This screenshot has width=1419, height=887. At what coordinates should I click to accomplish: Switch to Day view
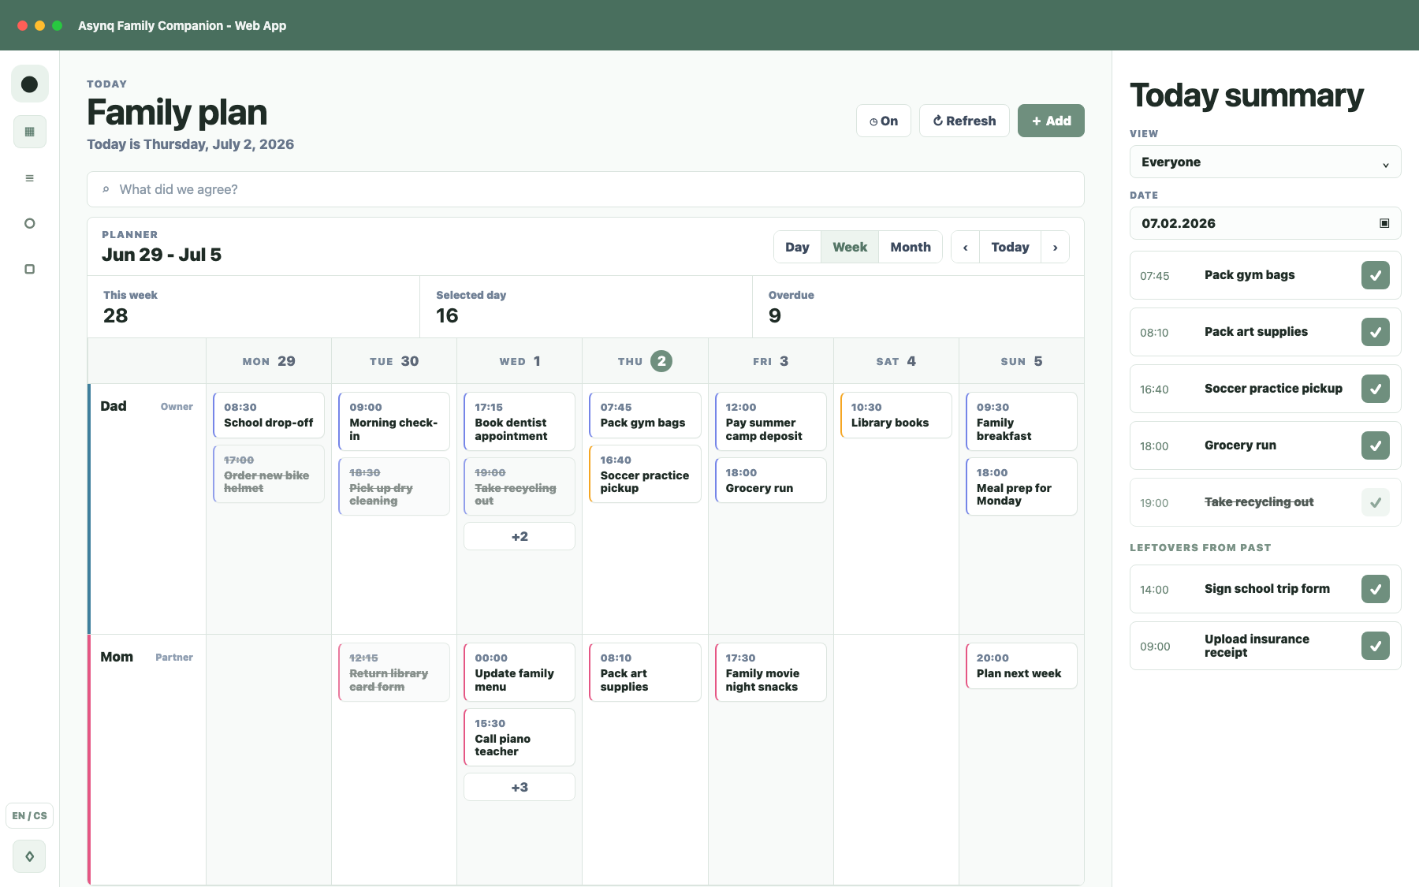point(797,247)
